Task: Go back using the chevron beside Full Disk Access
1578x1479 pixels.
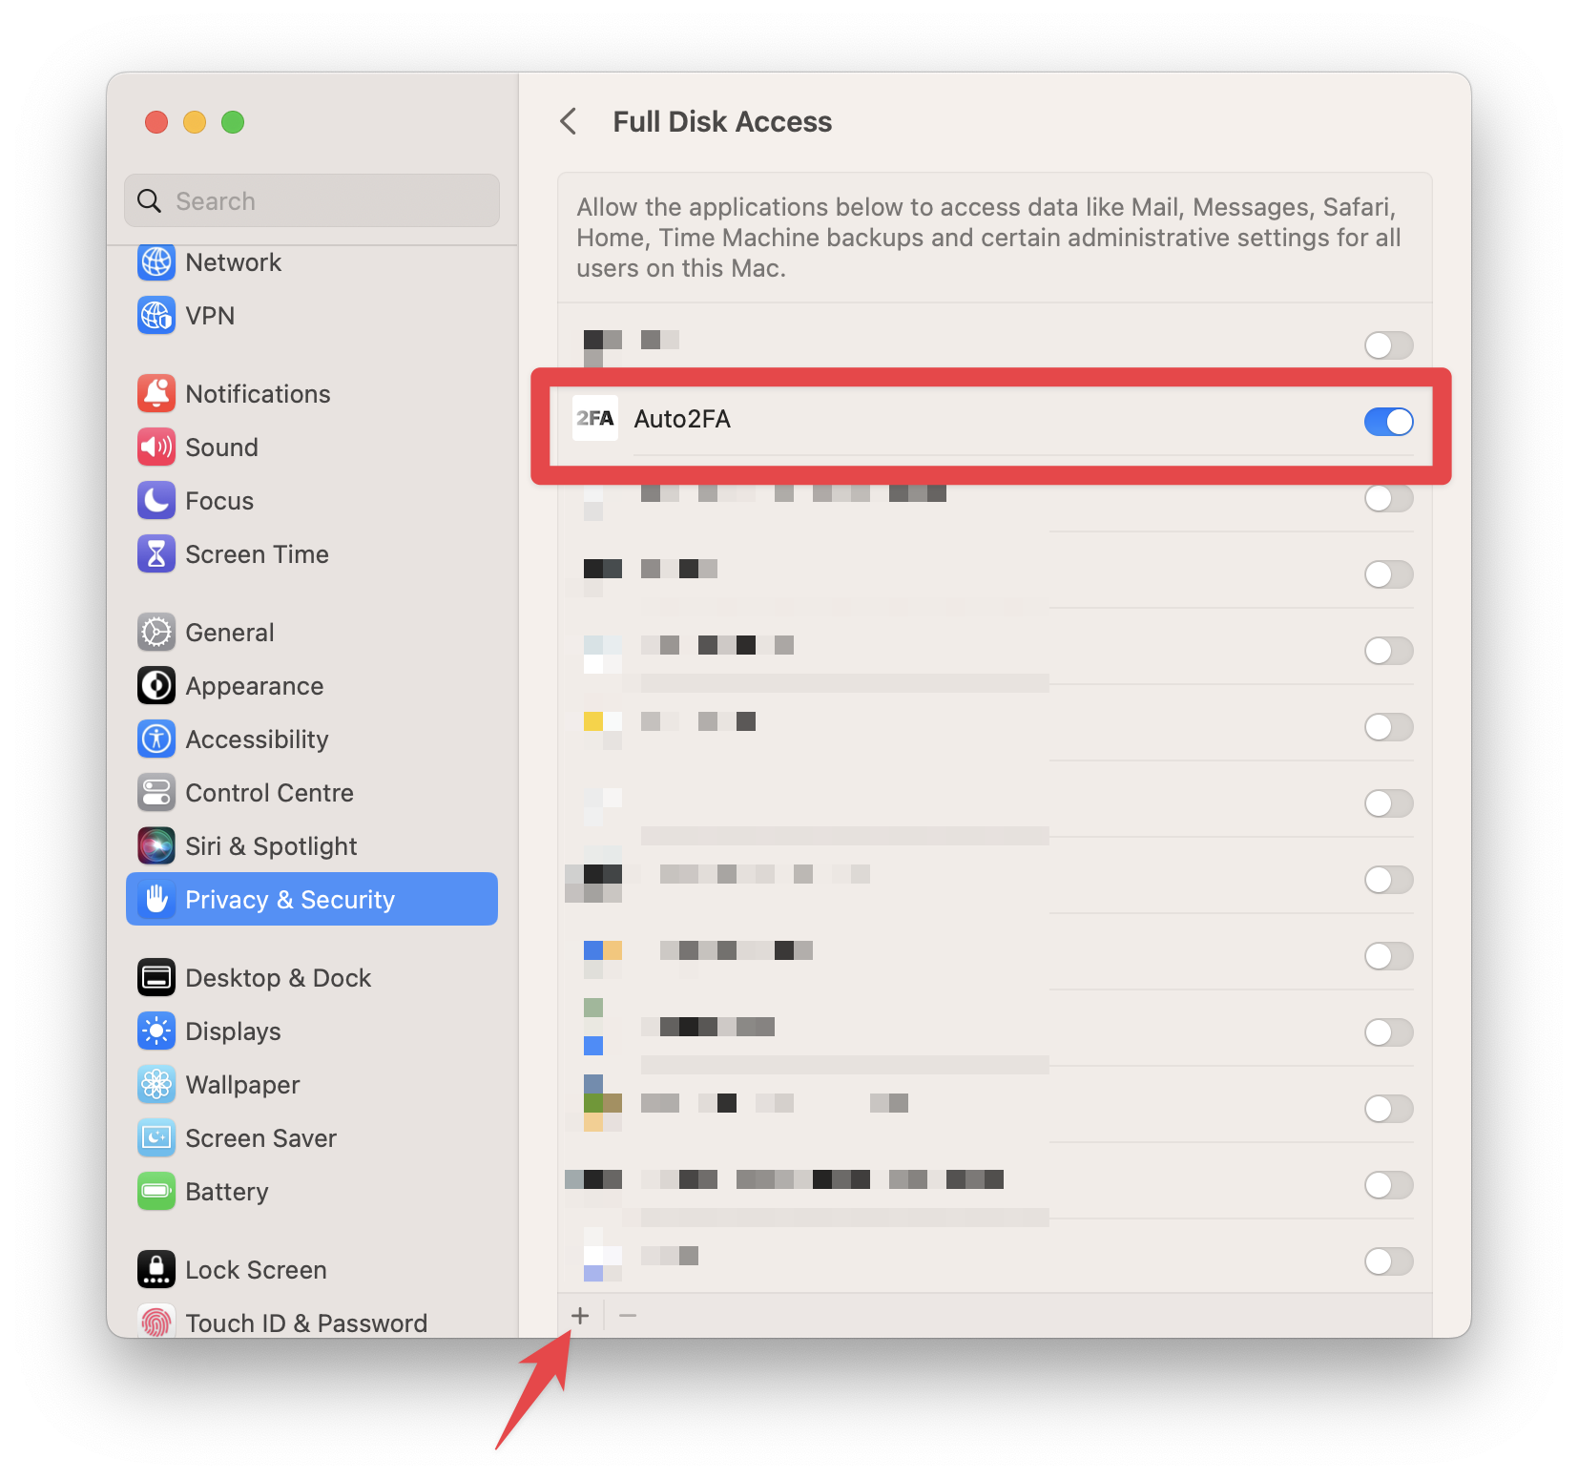Action: (569, 122)
